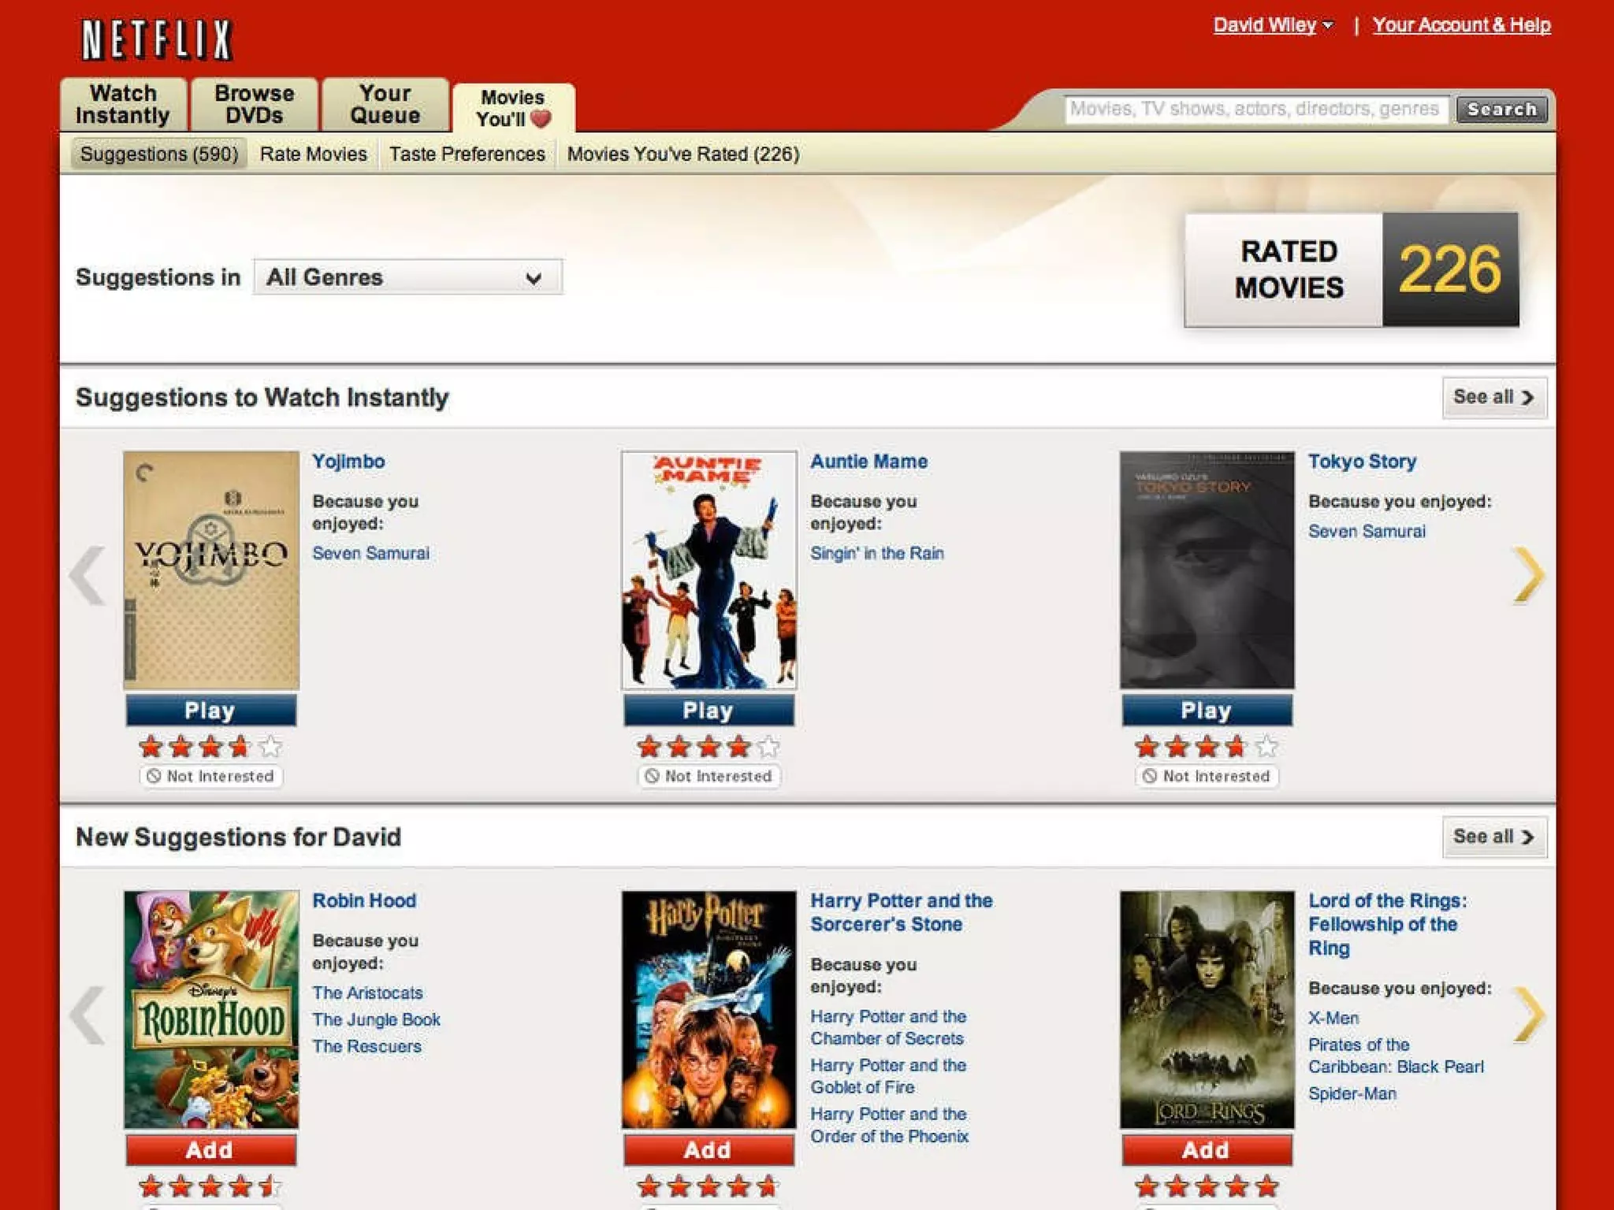Mark Tokyo Story as Not Interested
Viewport: 1614px width, 1210px height.
pyautogui.click(x=1207, y=776)
